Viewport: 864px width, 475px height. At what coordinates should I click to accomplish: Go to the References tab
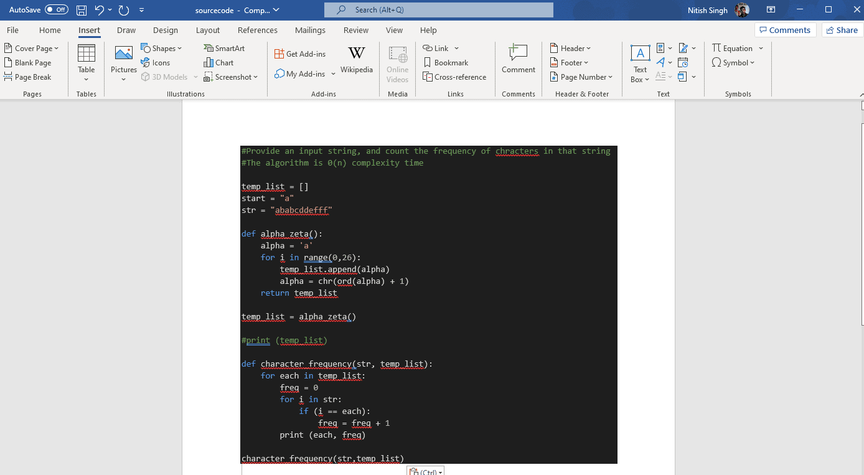click(x=258, y=30)
